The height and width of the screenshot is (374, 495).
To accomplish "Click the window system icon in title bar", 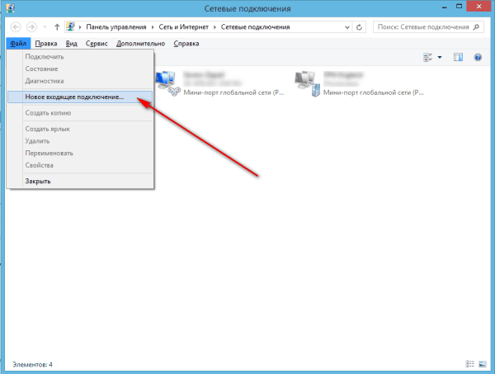I will (10, 8).
